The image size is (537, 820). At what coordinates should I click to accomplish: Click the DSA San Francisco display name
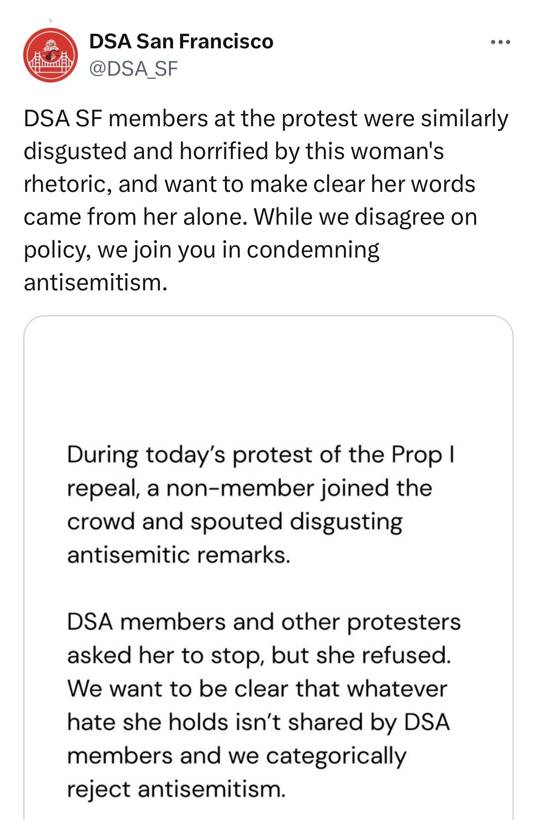[x=181, y=41]
